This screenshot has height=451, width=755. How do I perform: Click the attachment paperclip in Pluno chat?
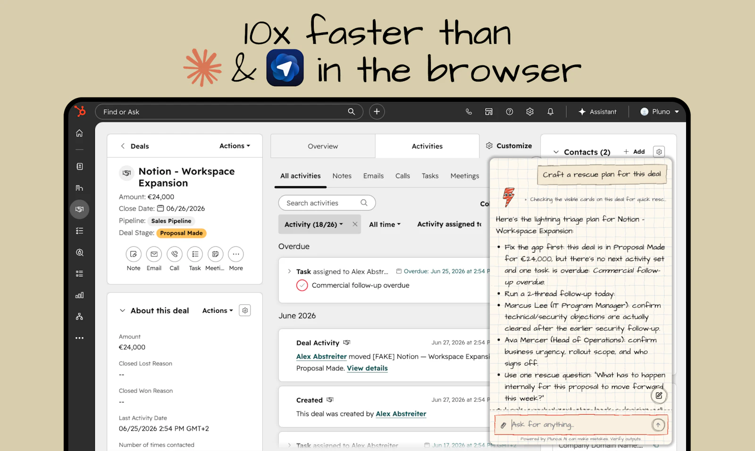[x=503, y=425]
